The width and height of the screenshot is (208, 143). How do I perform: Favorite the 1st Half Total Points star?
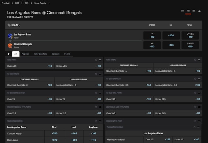tap(195, 93)
